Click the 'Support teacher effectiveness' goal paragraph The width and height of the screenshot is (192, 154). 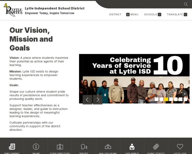click(x=38, y=111)
